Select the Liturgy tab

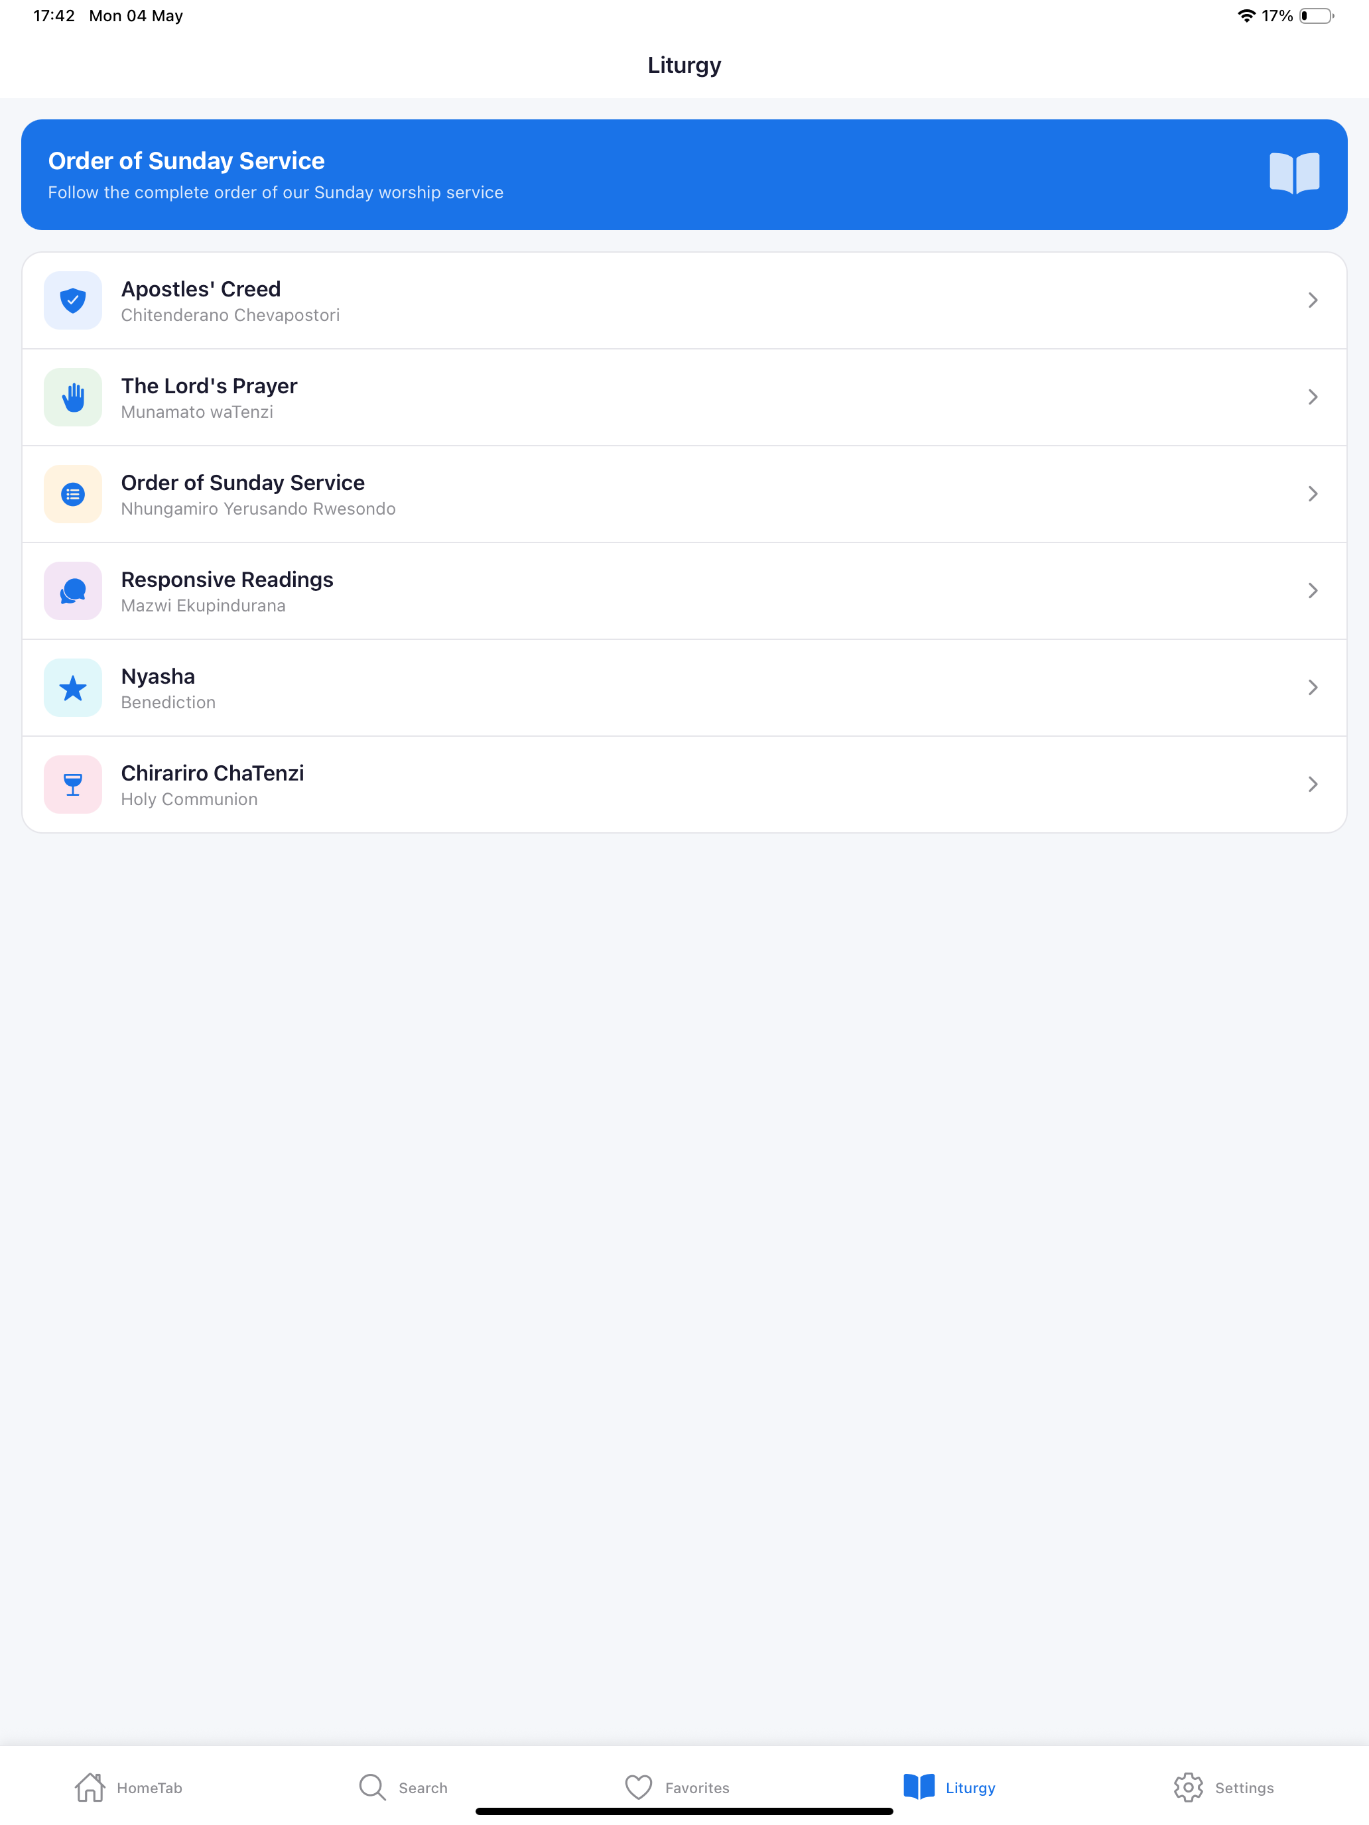(x=950, y=1787)
